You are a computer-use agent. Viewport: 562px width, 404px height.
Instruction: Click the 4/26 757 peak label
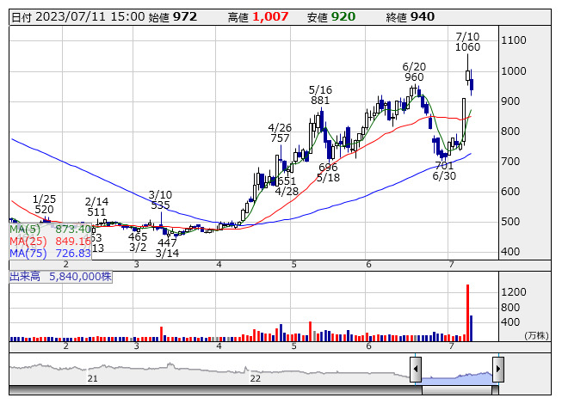[x=280, y=132]
